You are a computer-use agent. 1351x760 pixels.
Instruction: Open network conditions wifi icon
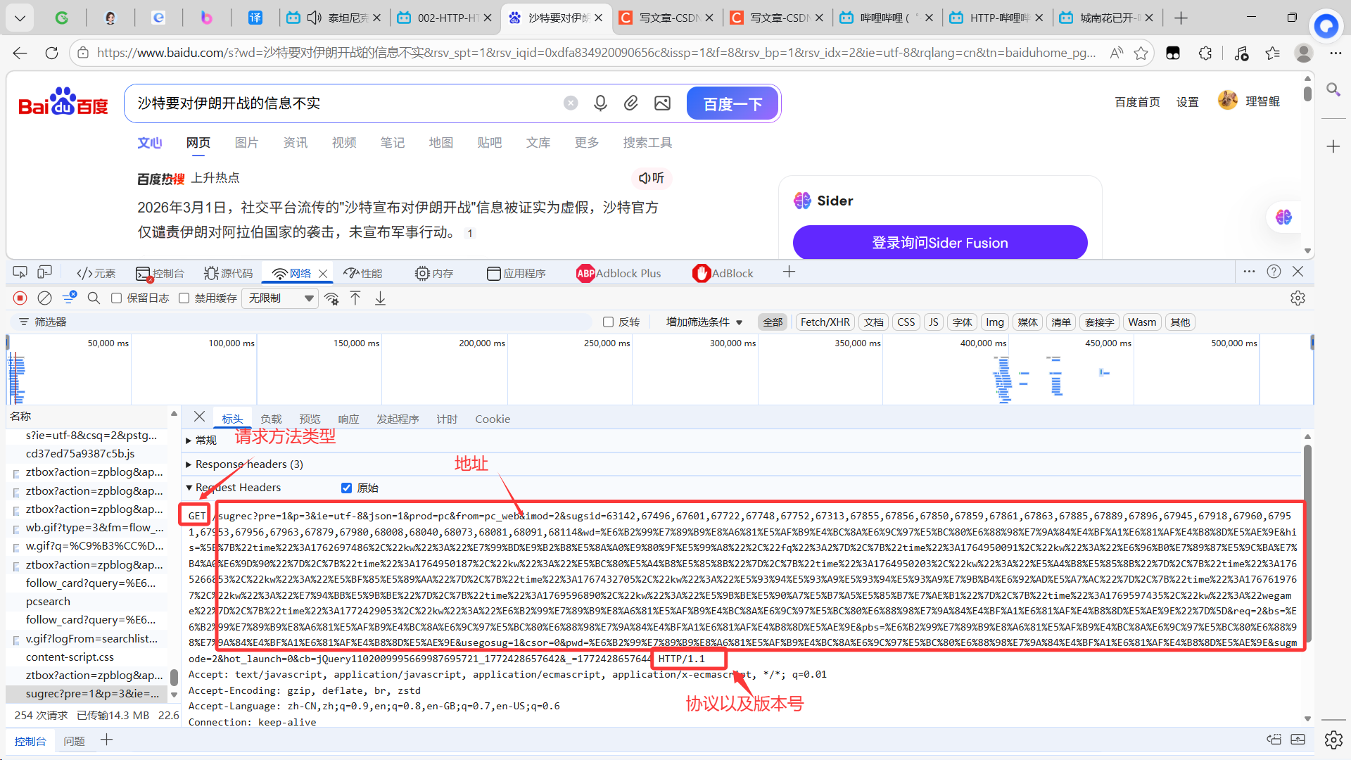tap(331, 298)
